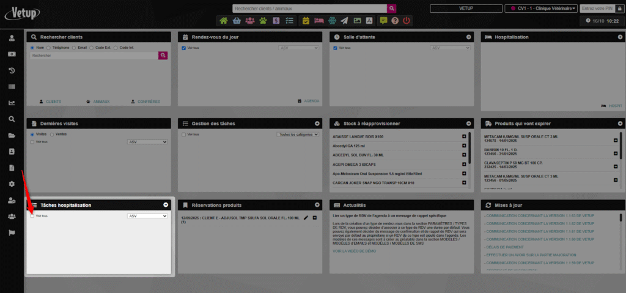Click the red power logout icon
The width and height of the screenshot is (626, 293).
pos(407,20)
